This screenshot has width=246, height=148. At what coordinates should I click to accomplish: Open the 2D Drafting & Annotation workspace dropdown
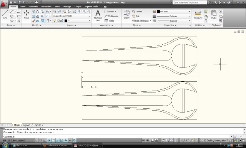click(x=214, y=140)
